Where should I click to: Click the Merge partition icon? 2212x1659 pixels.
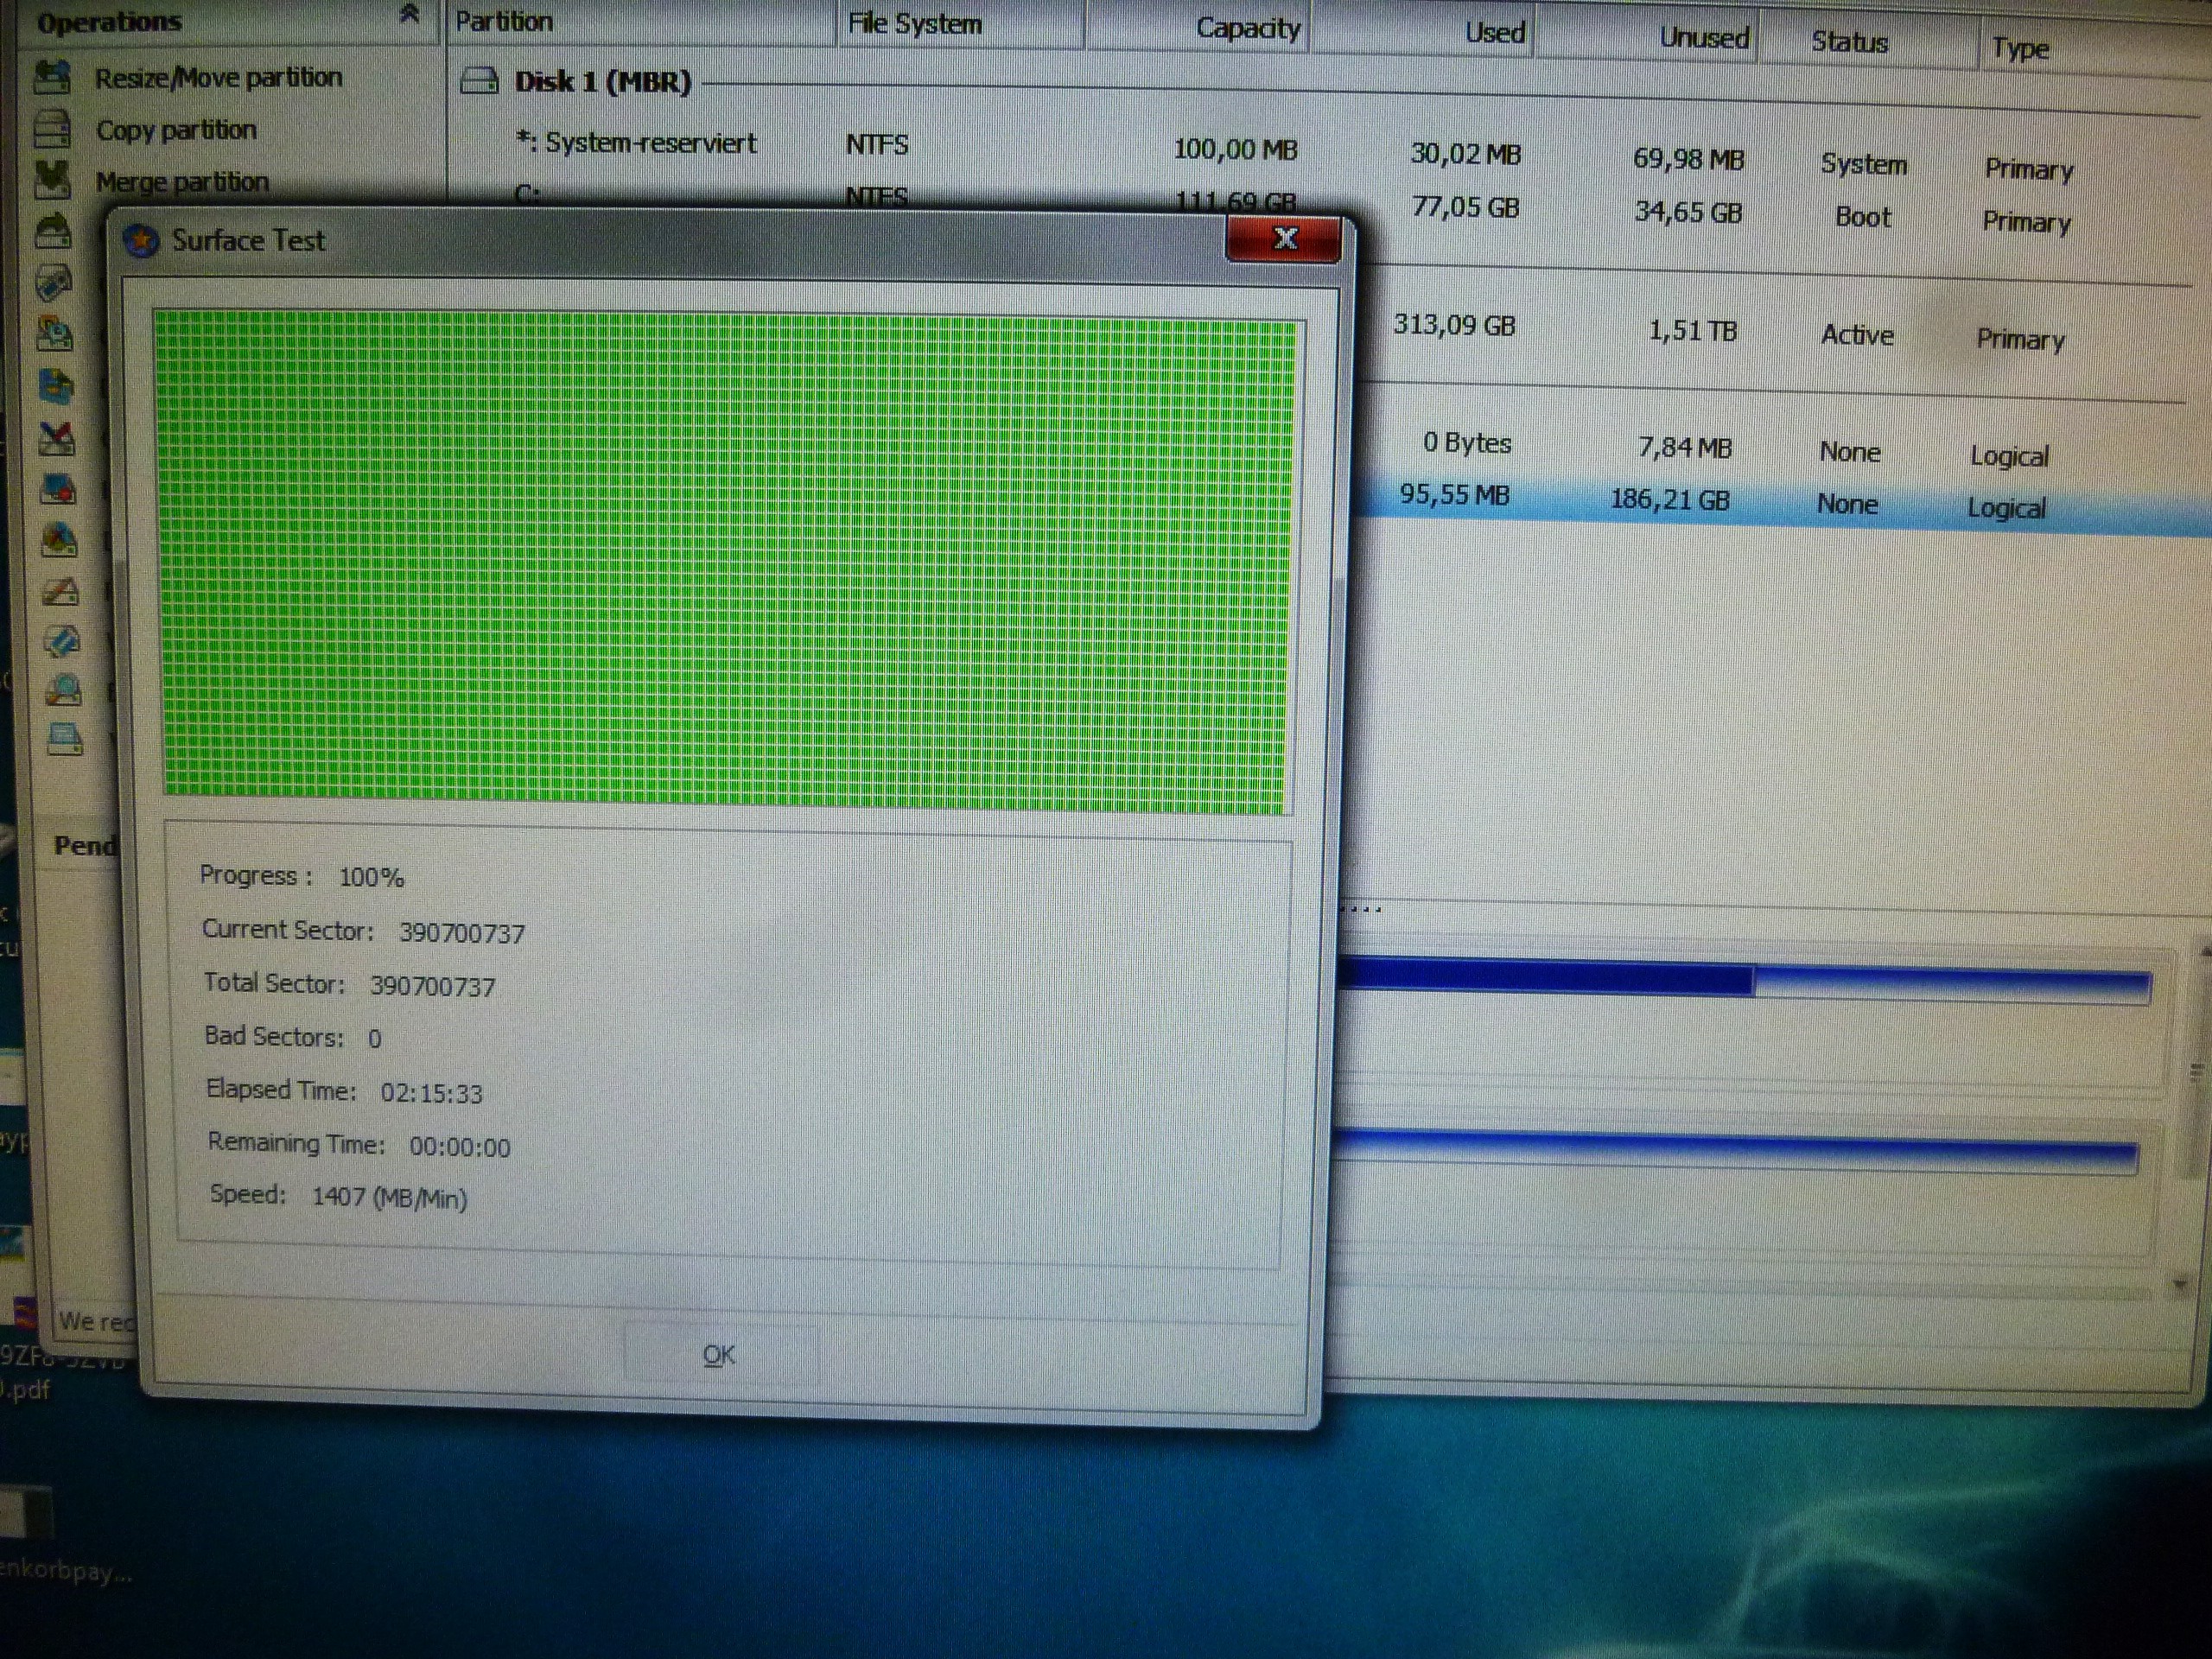tap(53, 180)
